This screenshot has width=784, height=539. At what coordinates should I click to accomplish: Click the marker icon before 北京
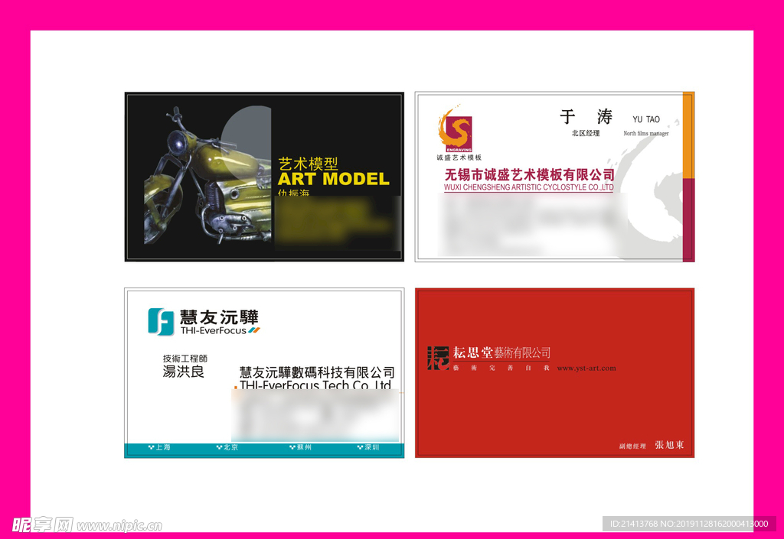click(x=220, y=447)
